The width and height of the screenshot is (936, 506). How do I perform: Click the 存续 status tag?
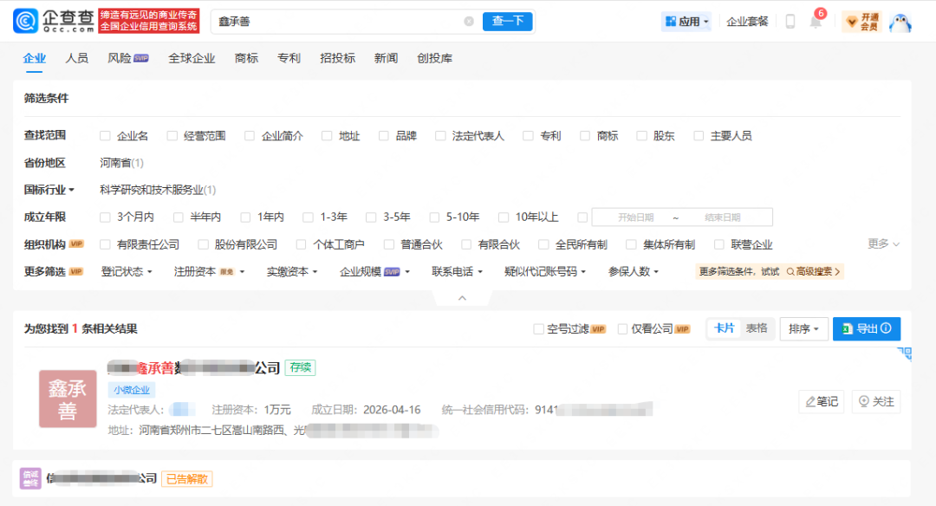[300, 367]
